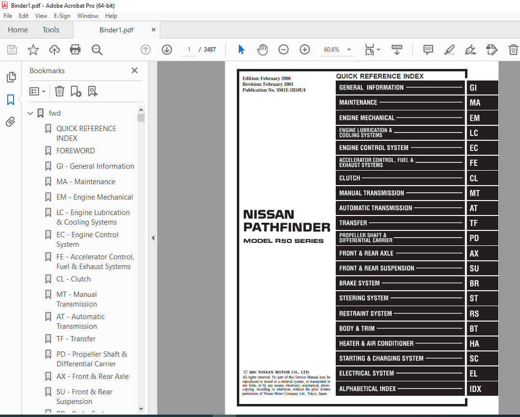Toggle the Bookmarks panel icon
This screenshot has width=520, height=417.
11,99
